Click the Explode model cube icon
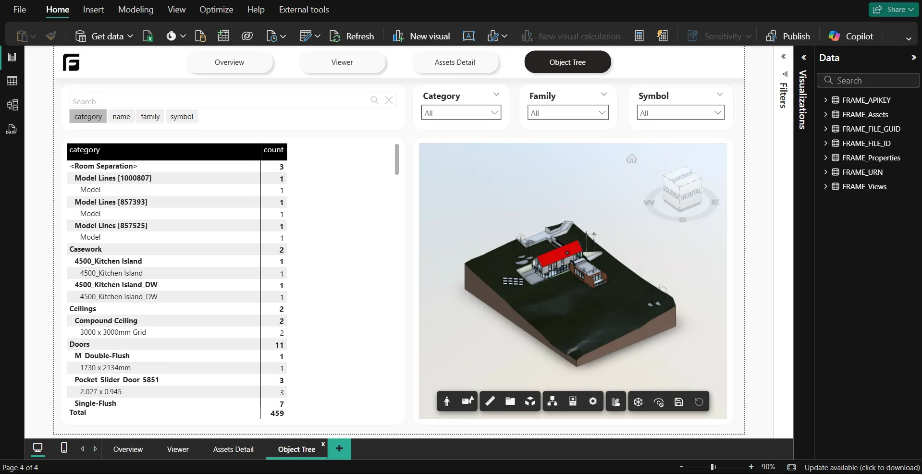This screenshot has height=474, width=922. click(x=530, y=401)
